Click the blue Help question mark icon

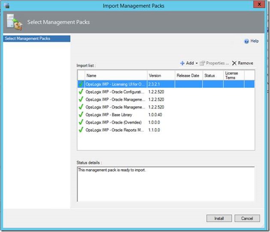click(246, 41)
